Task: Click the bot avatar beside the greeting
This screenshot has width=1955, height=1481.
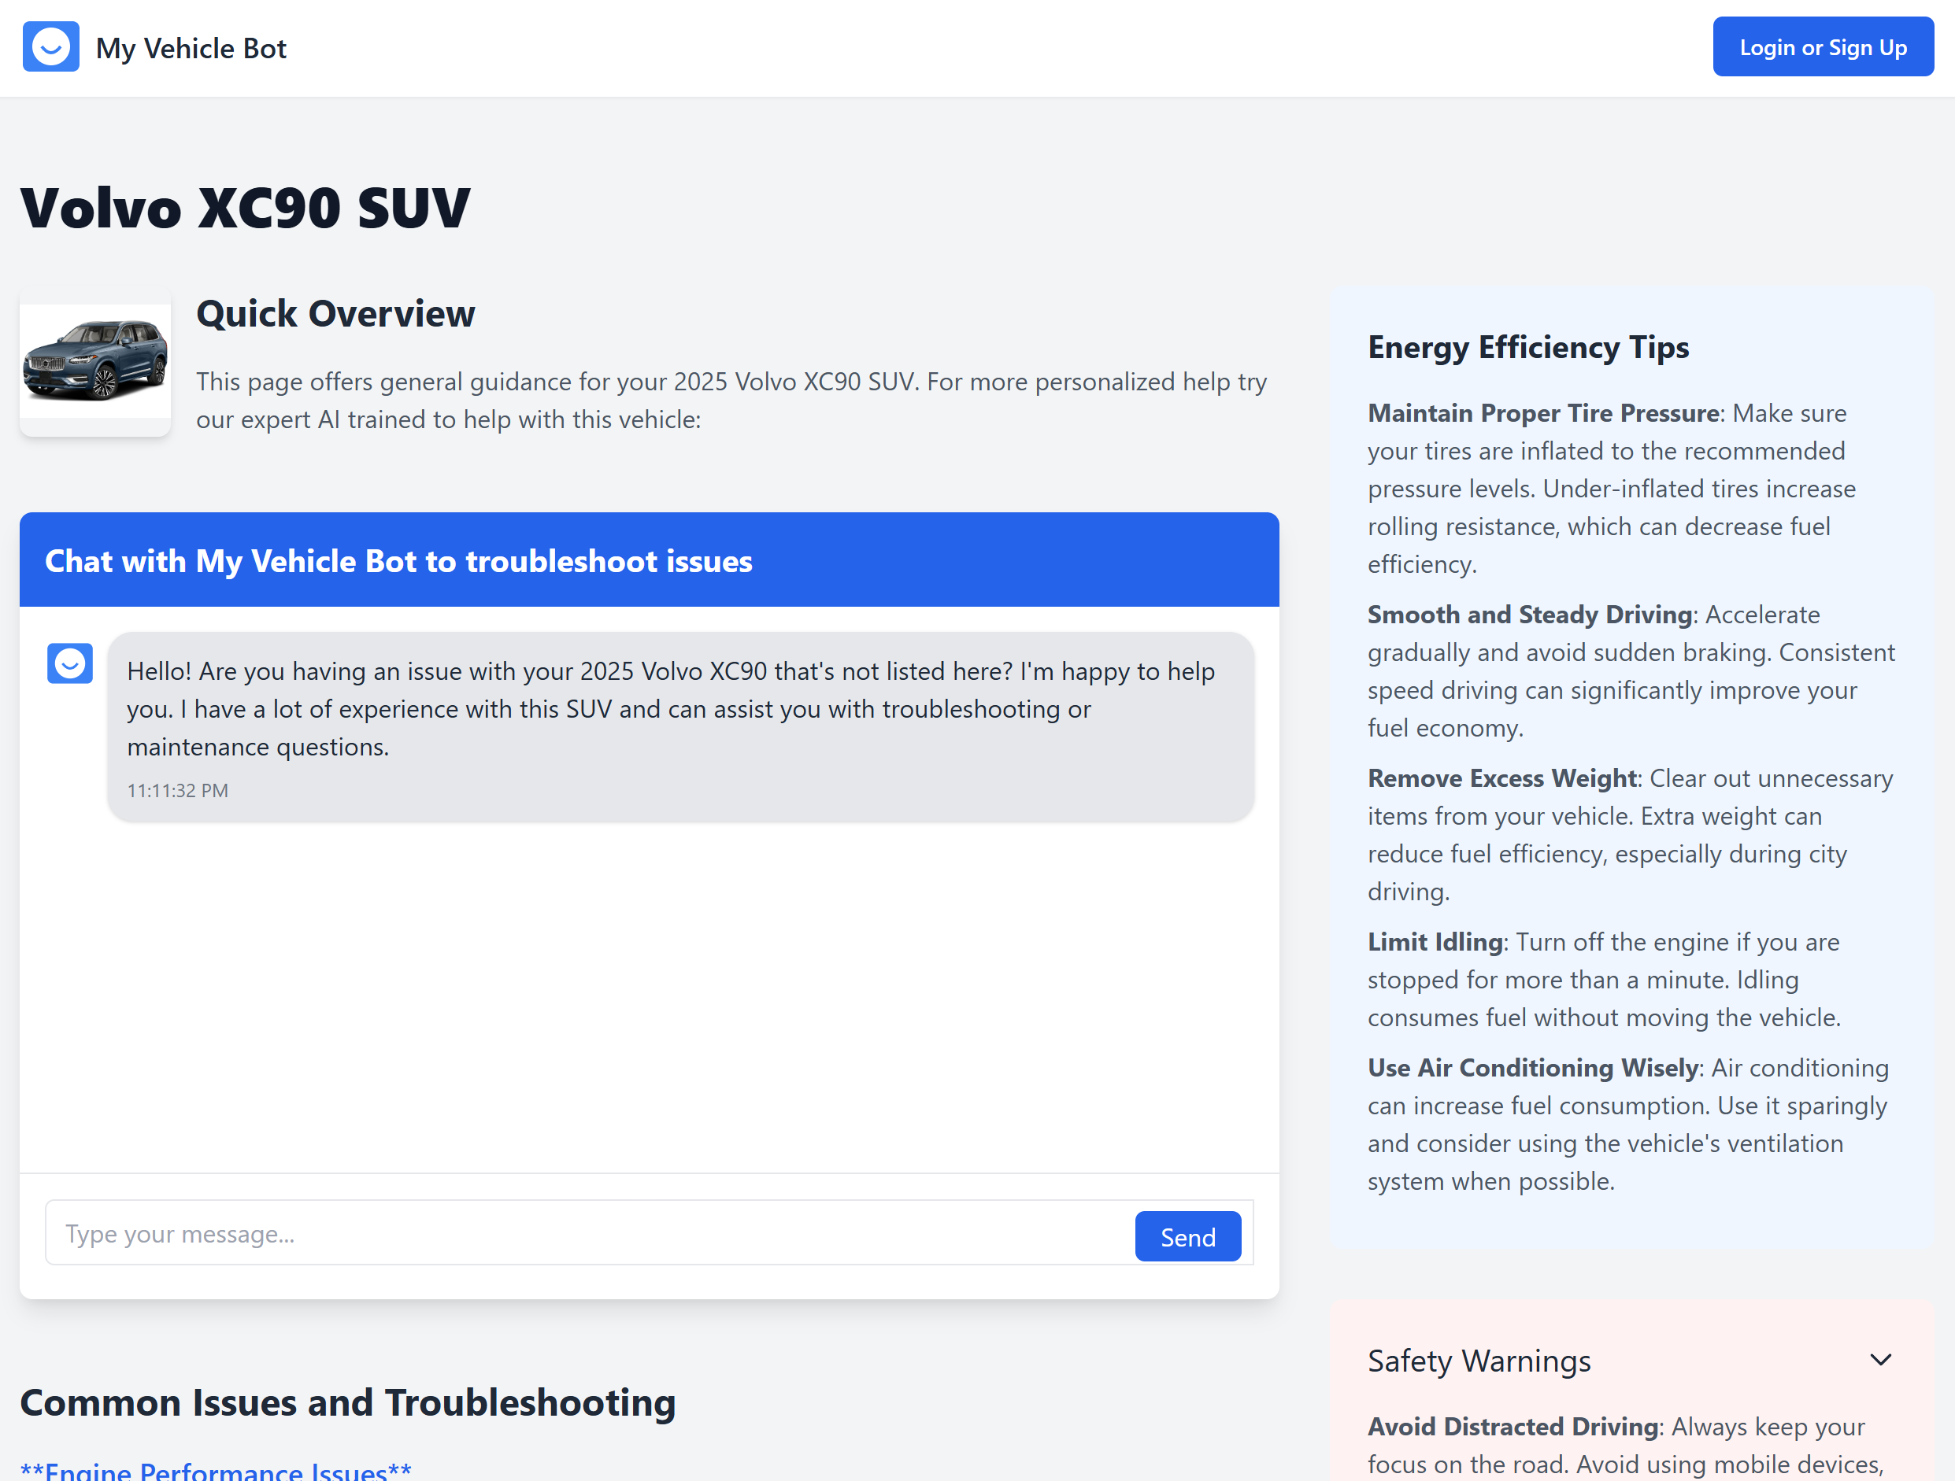Action: (70, 663)
